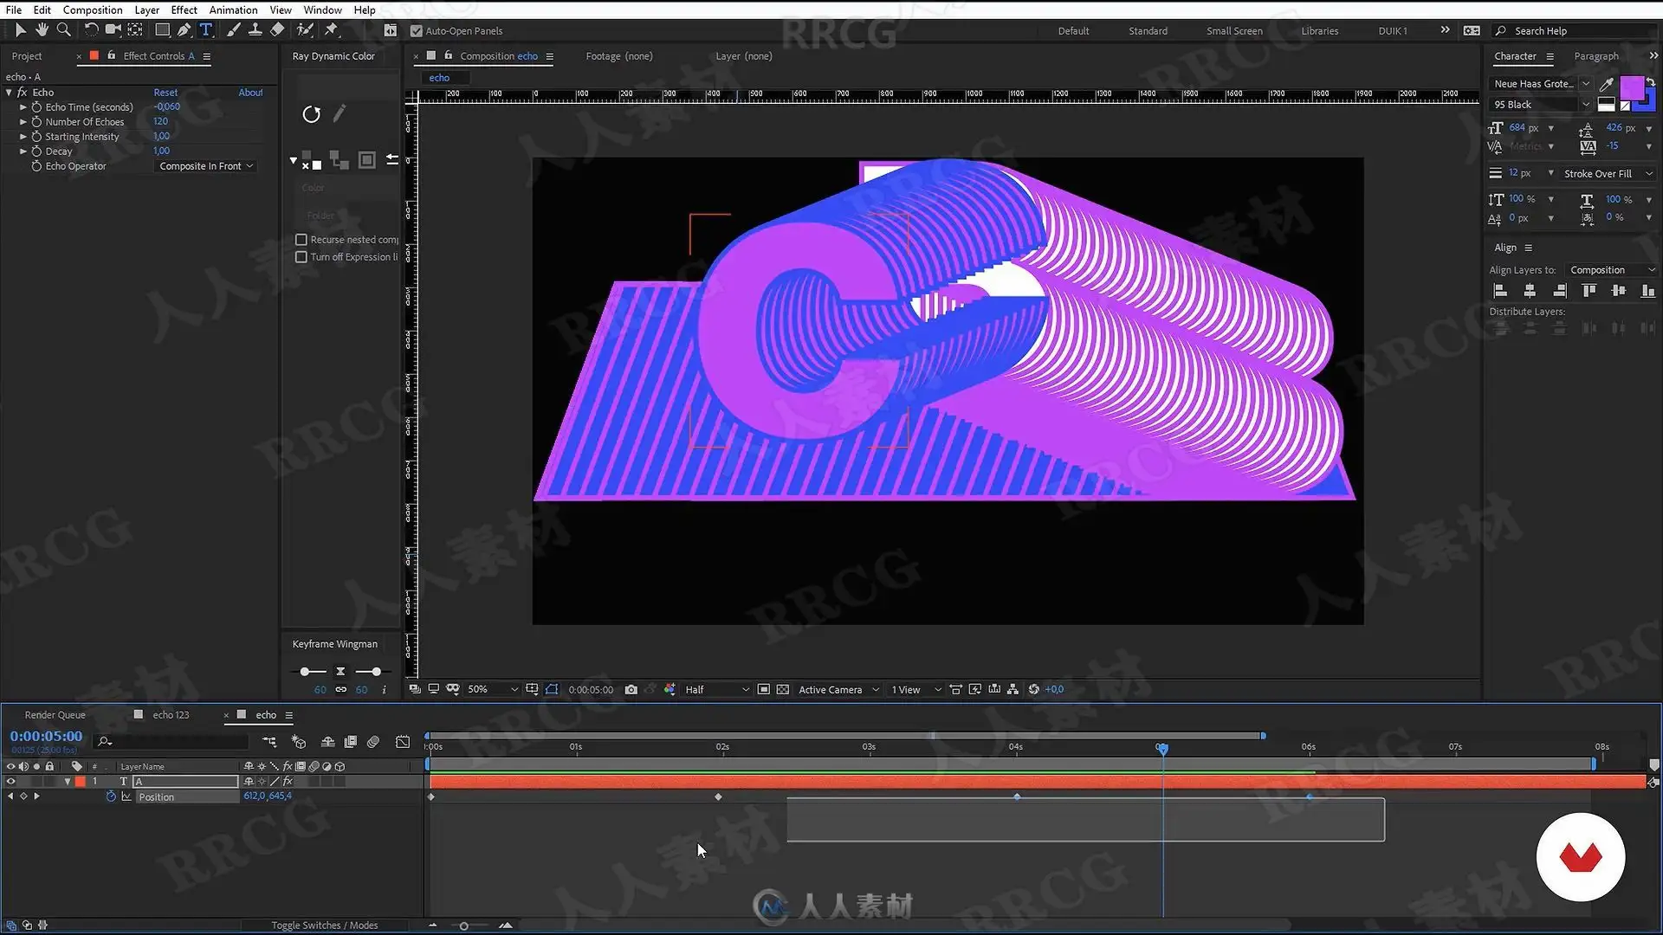The image size is (1663, 935).
Task: Activate the Horizontal Type tool
Action: click(x=206, y=29)
